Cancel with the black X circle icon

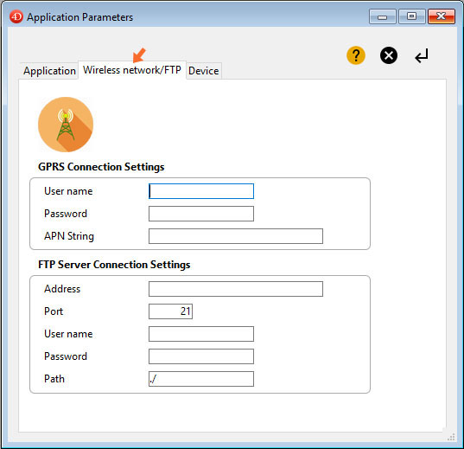click(389, 55)
